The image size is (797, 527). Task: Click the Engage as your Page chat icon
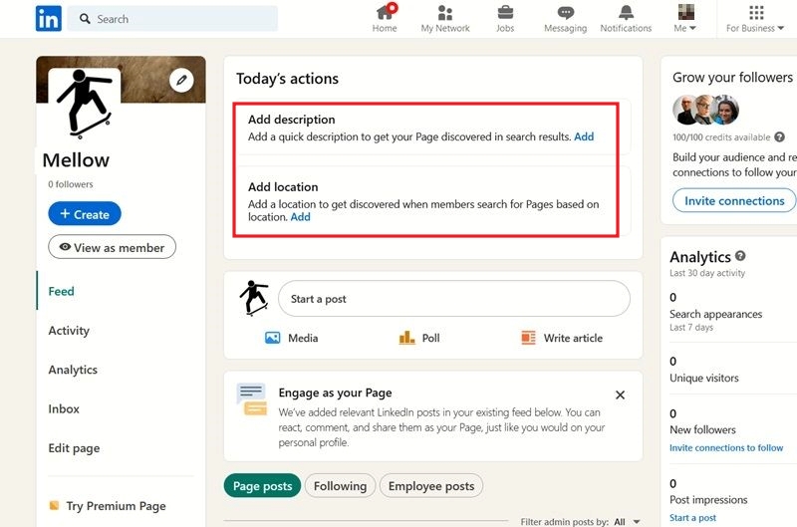252,399
